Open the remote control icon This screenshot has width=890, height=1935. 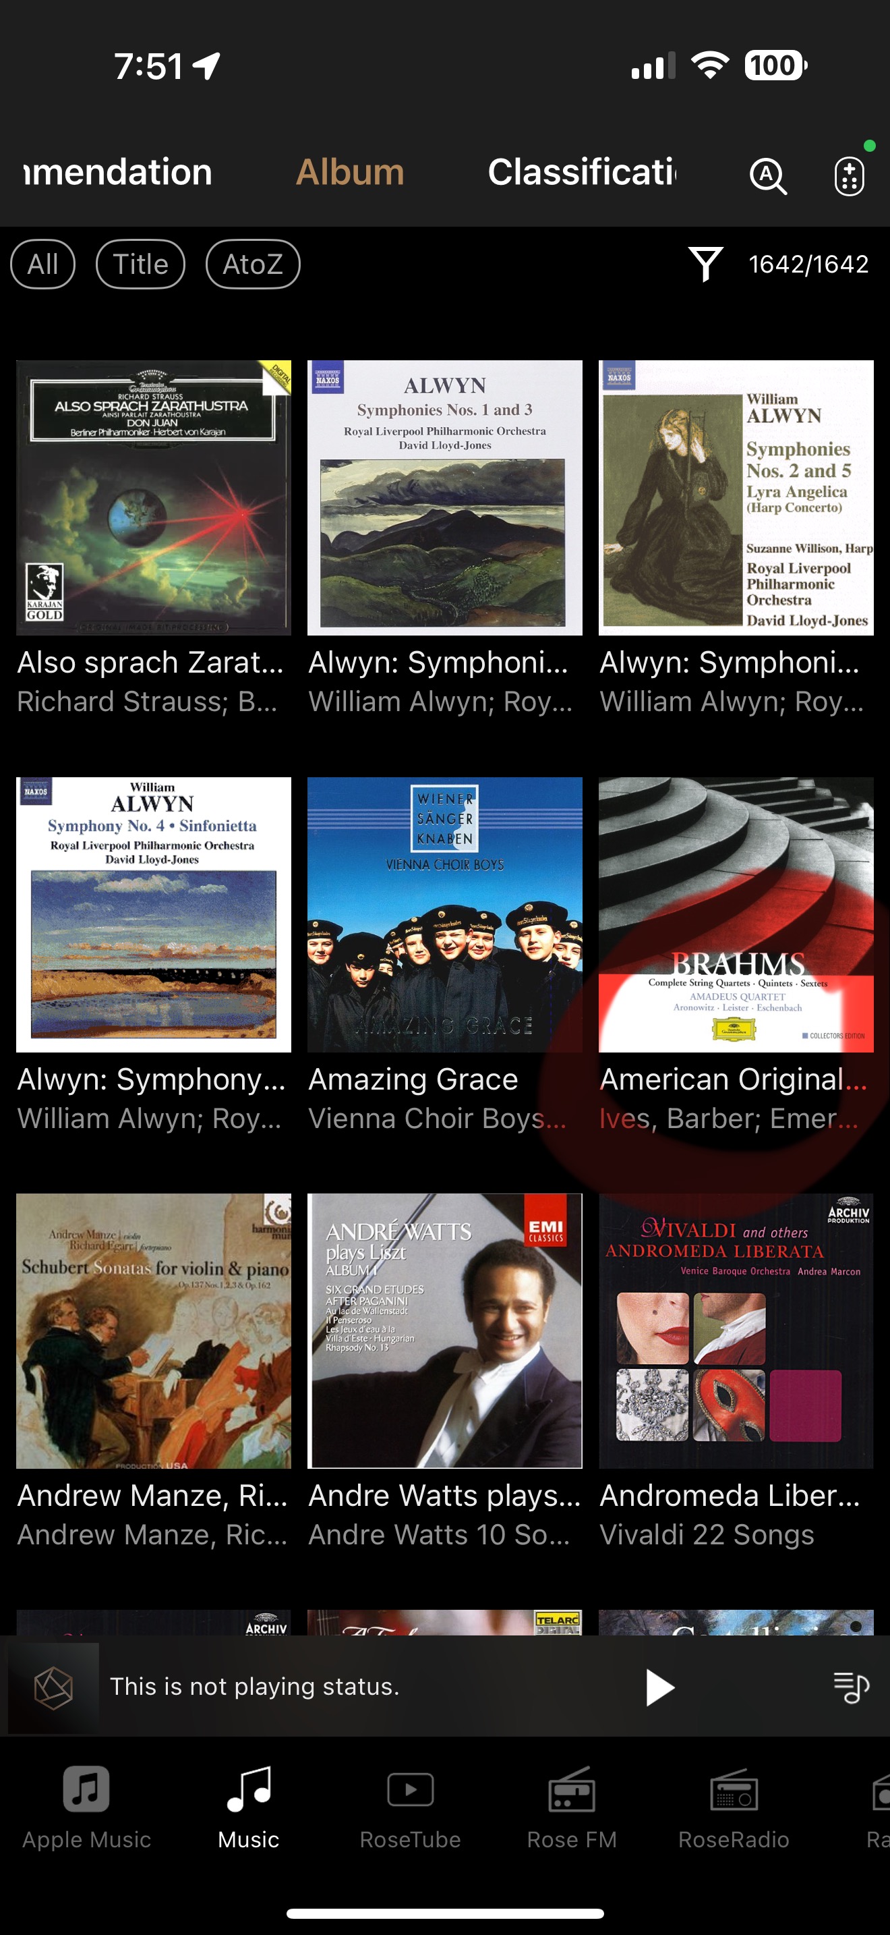point(849,176)
